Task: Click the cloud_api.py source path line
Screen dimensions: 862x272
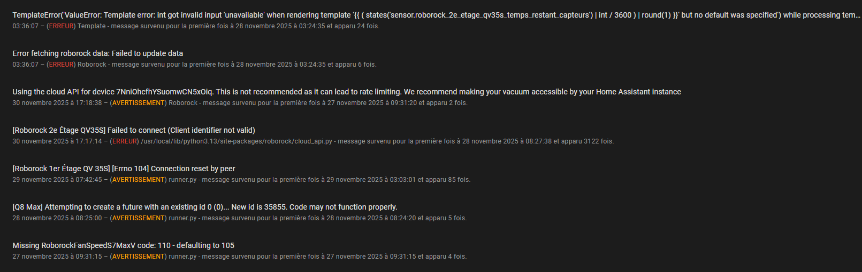Action: tap(237, 141)
